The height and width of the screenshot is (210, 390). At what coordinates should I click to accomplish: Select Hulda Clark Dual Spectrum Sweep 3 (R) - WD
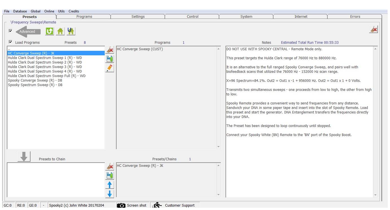click(56, 67)
